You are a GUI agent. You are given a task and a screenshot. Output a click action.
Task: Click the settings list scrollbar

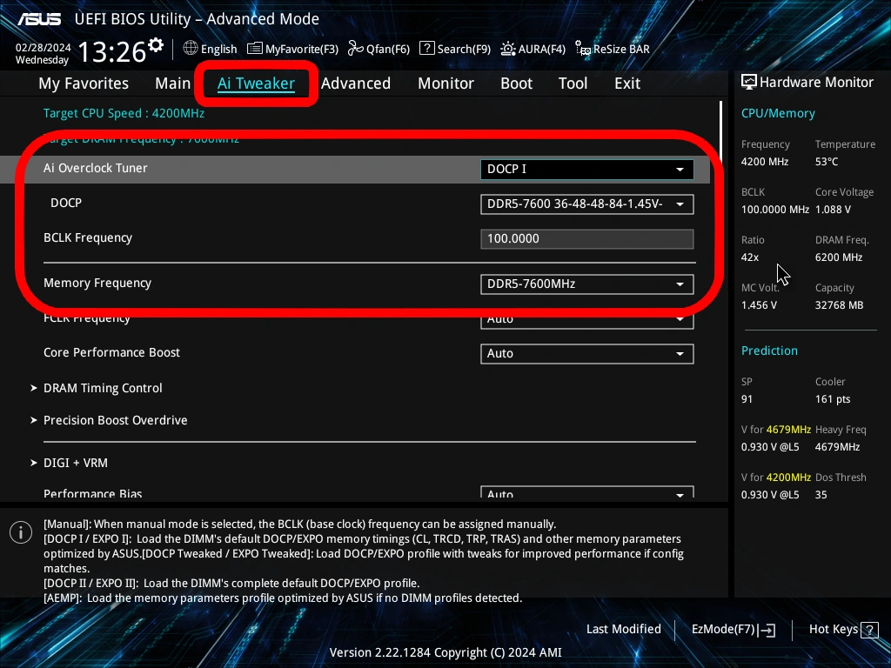(720, 132)
